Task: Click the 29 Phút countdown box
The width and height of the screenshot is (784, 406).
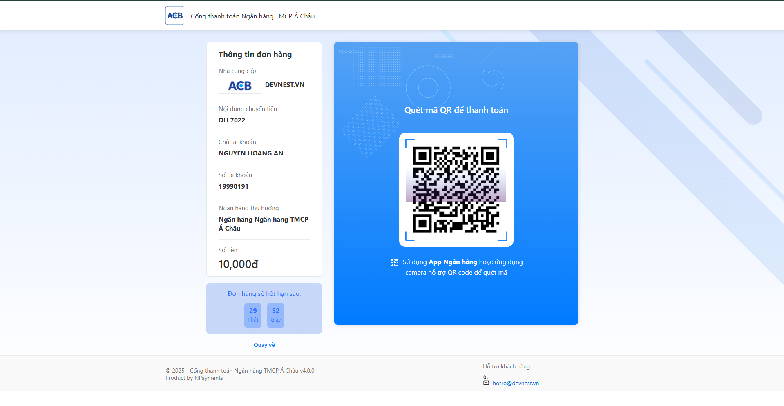Action: 253,315
